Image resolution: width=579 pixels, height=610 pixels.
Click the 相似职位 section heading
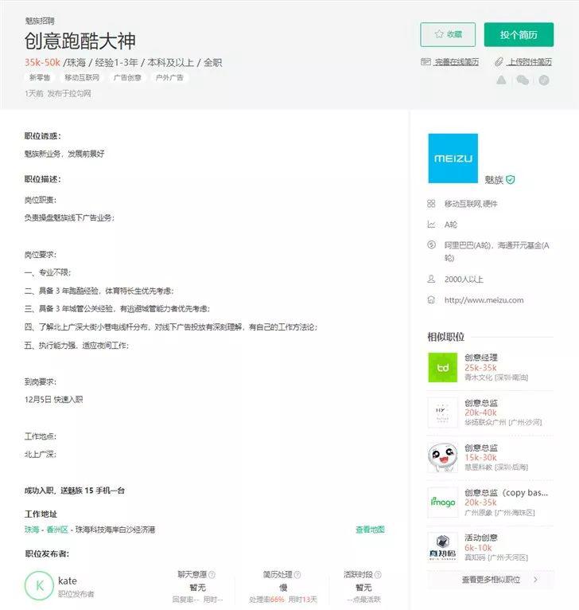point(445,337)
